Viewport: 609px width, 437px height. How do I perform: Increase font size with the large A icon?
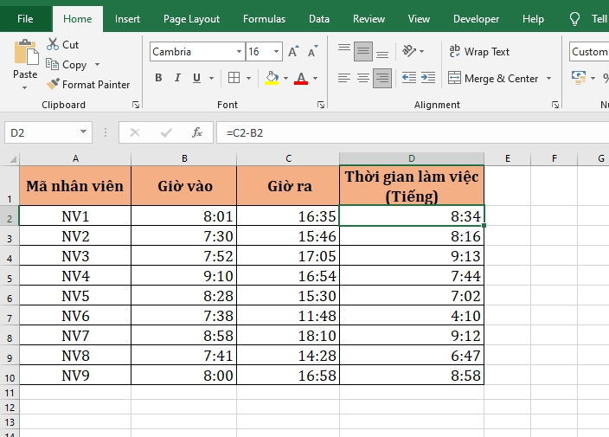coord(293,52)
